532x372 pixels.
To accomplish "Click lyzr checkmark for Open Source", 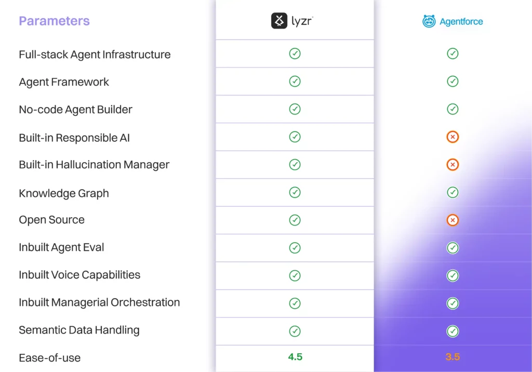I will (295, 220).
